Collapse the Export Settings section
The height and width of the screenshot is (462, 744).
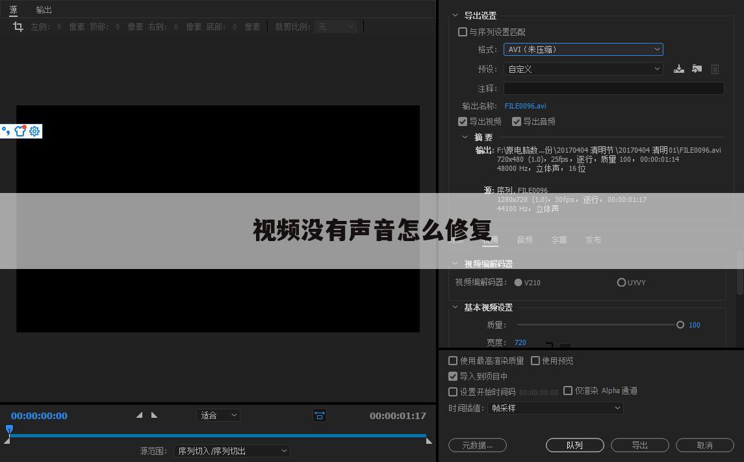[x=455, y=16]
